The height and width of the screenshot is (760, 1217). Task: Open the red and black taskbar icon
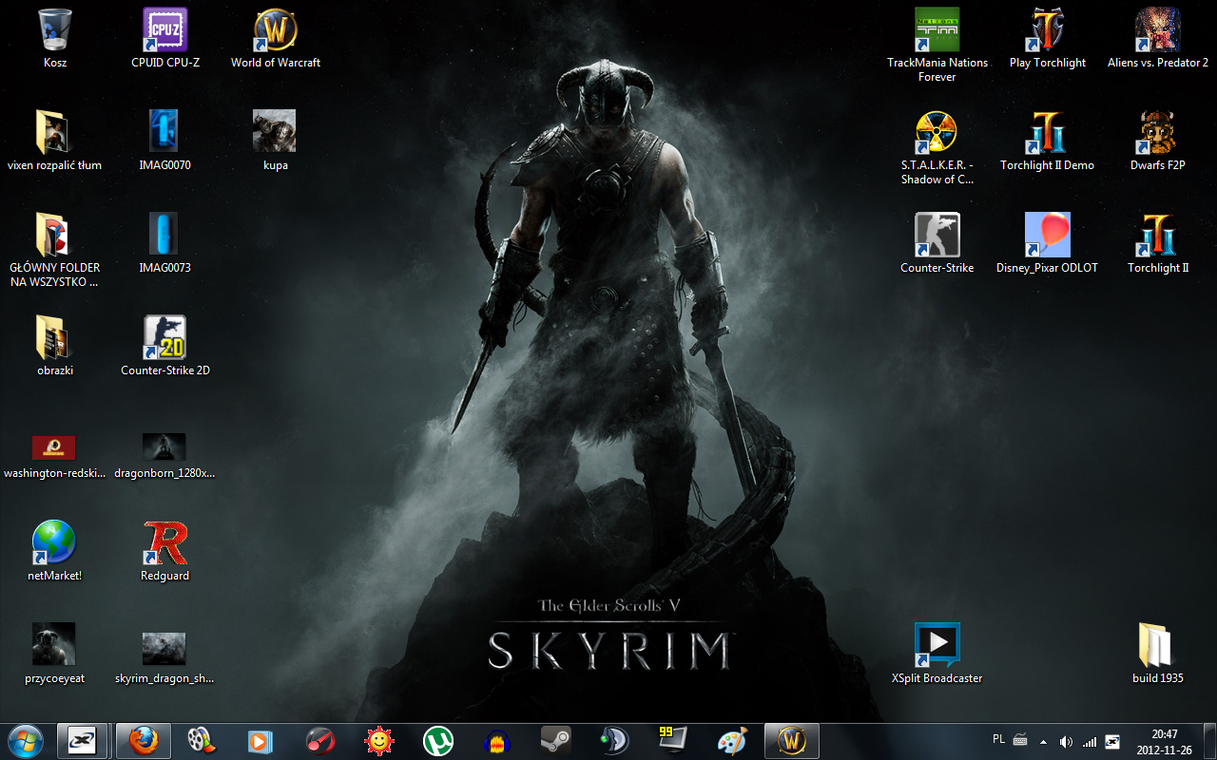click(x=319, y=740)
